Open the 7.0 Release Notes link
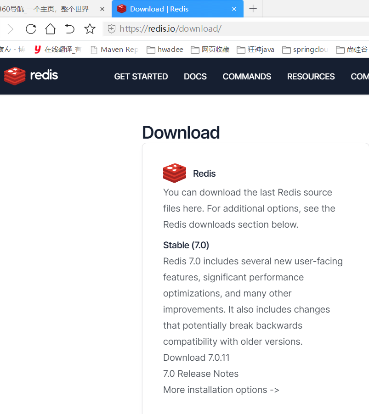369x414 pixels. [201, 374]
